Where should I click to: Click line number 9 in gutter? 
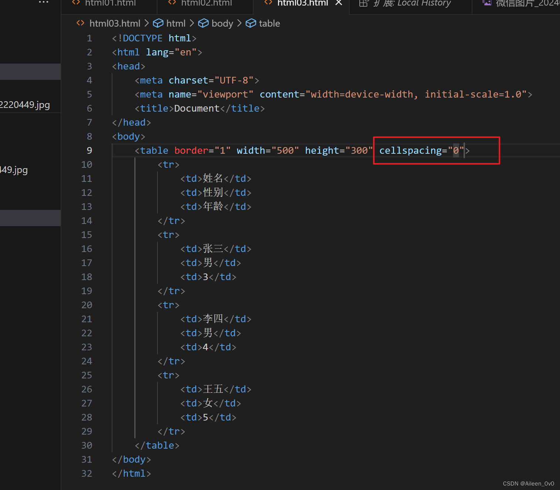pyautogui.click(x=89, y=150)
